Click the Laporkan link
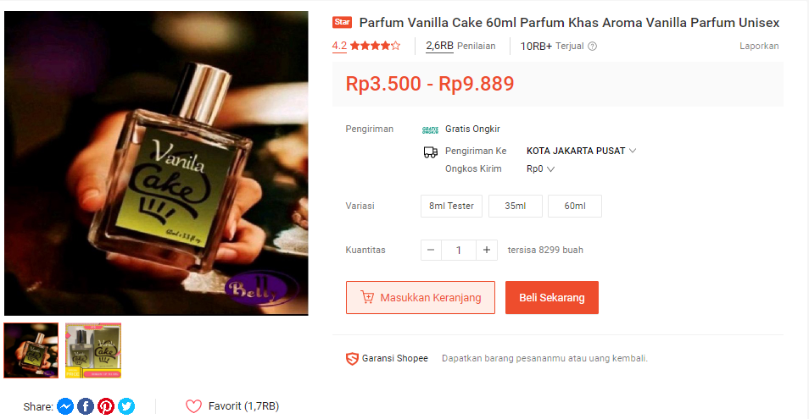The width and height of the screenshot is (809, 419). click(759, 47)
